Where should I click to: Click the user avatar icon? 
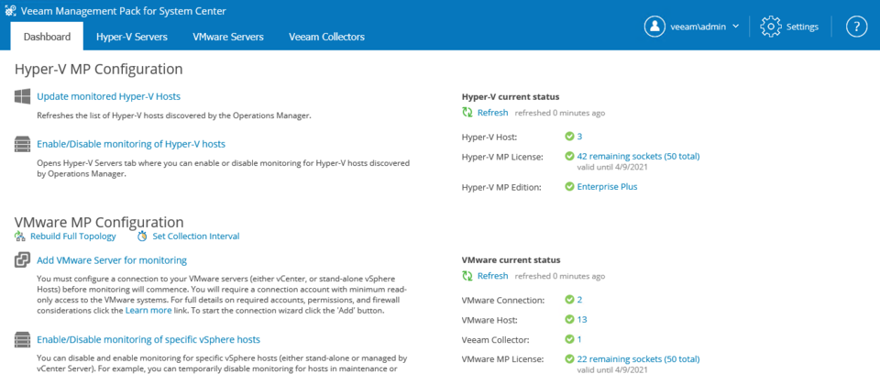click(654, 27)
